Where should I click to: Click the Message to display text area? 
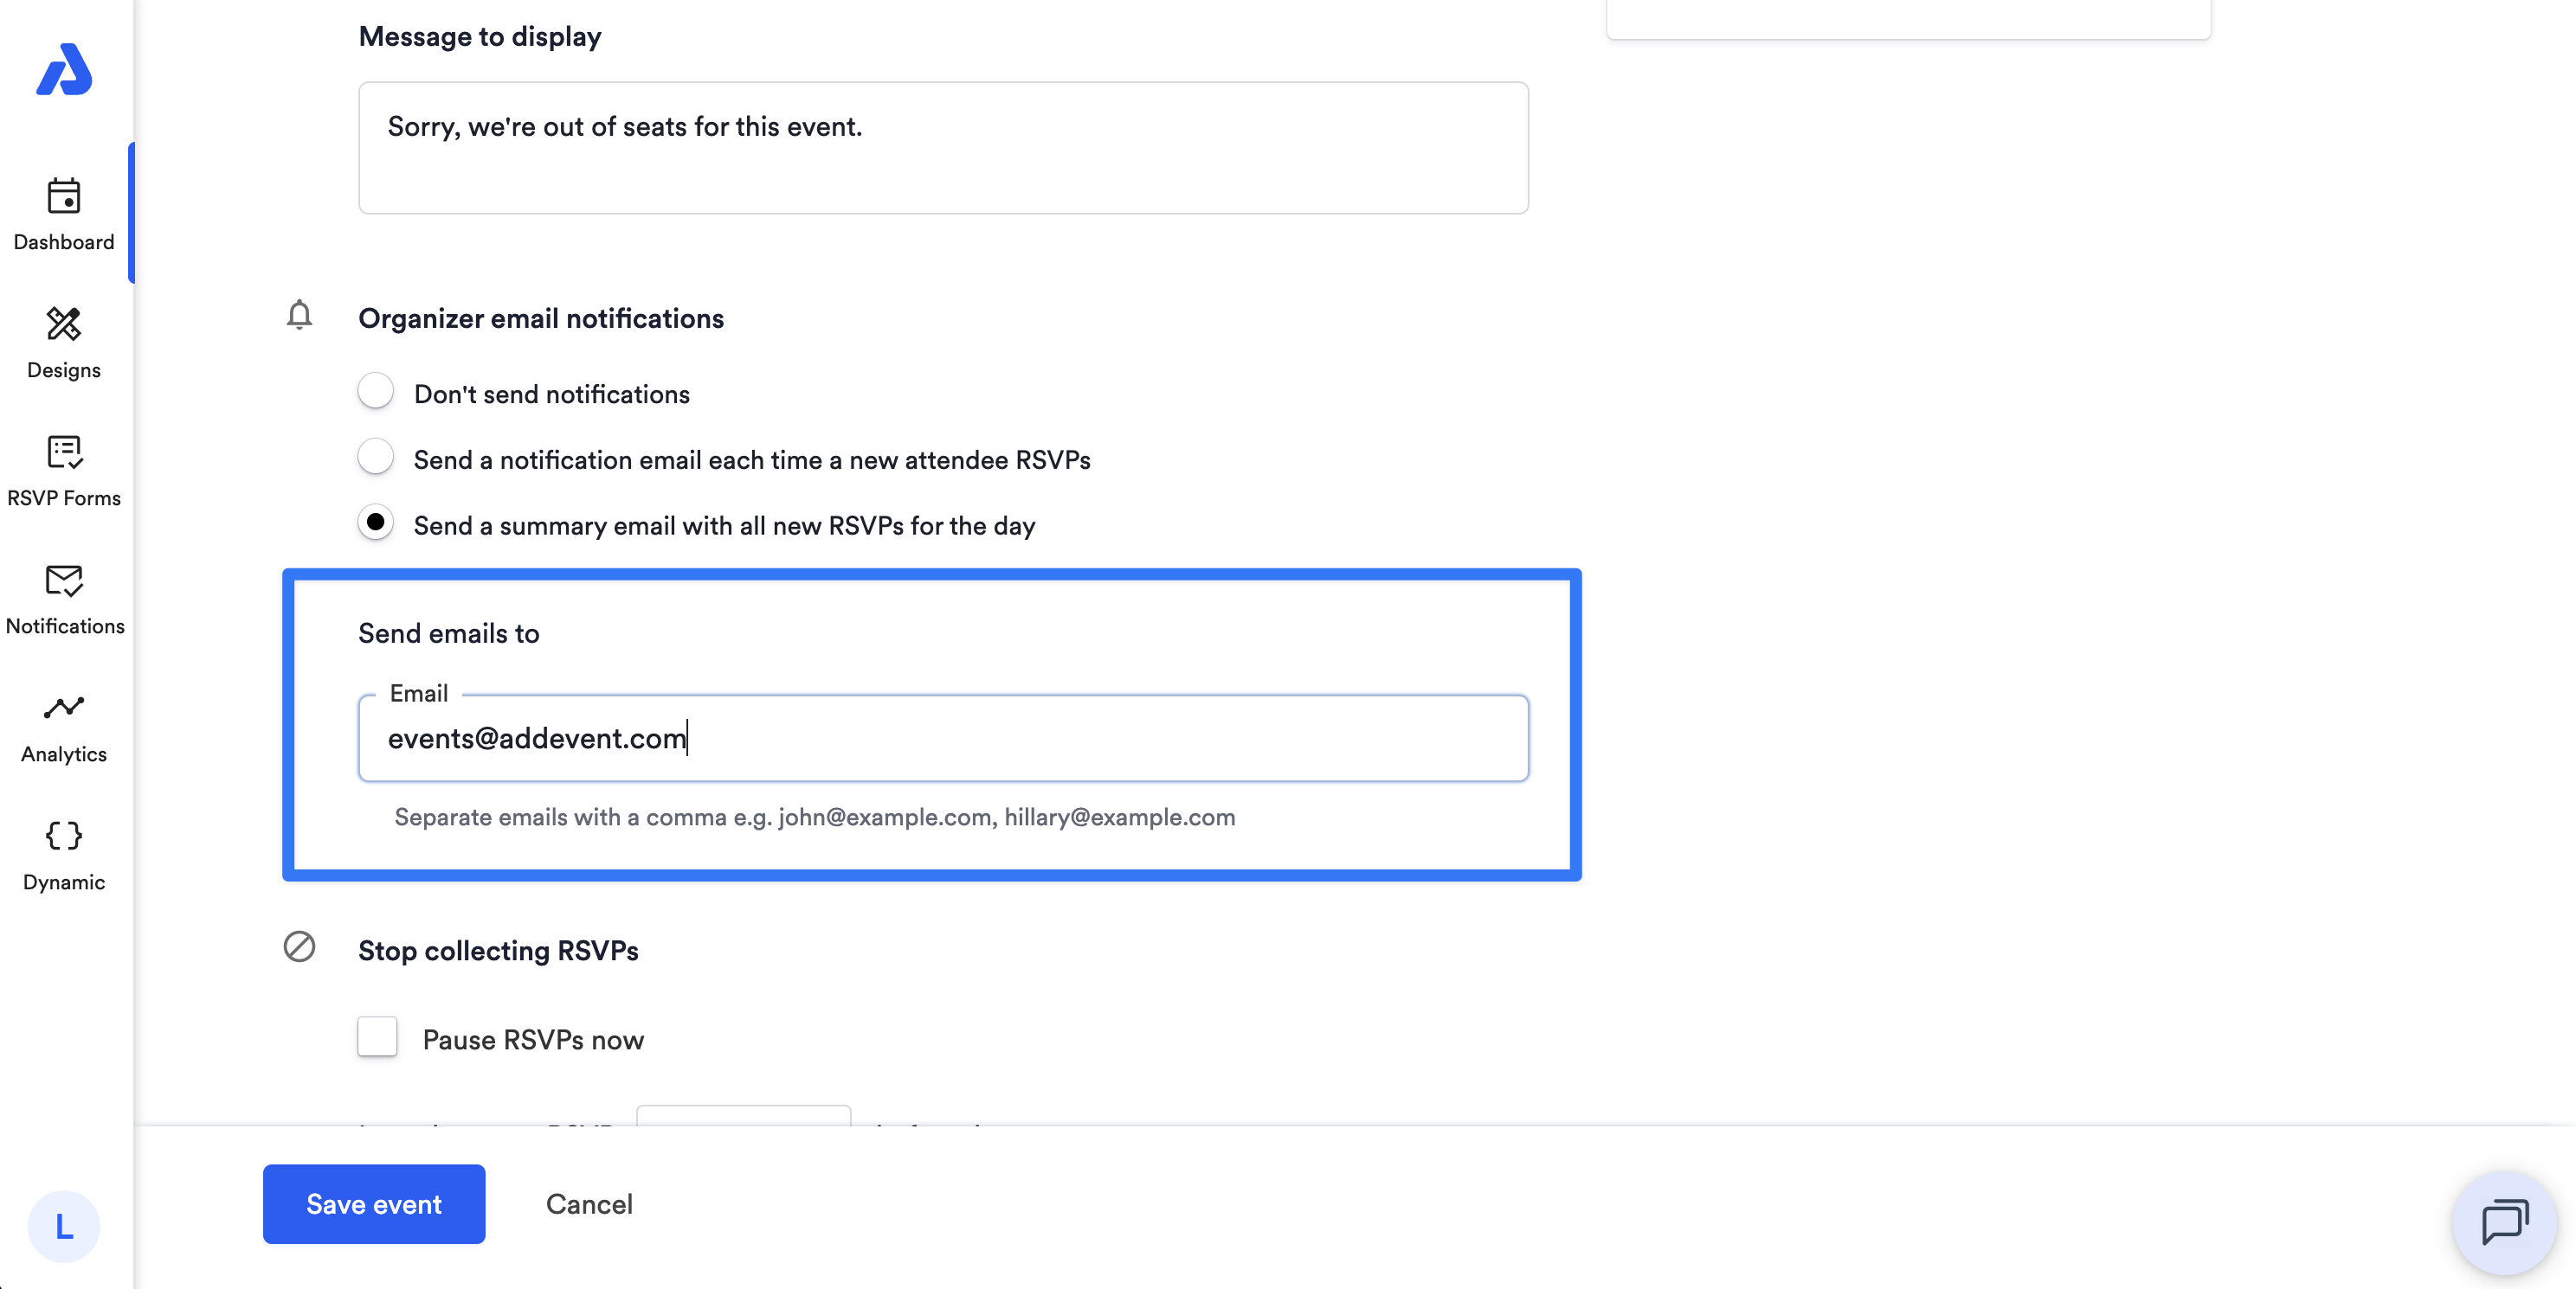click(x=943, y=148)
